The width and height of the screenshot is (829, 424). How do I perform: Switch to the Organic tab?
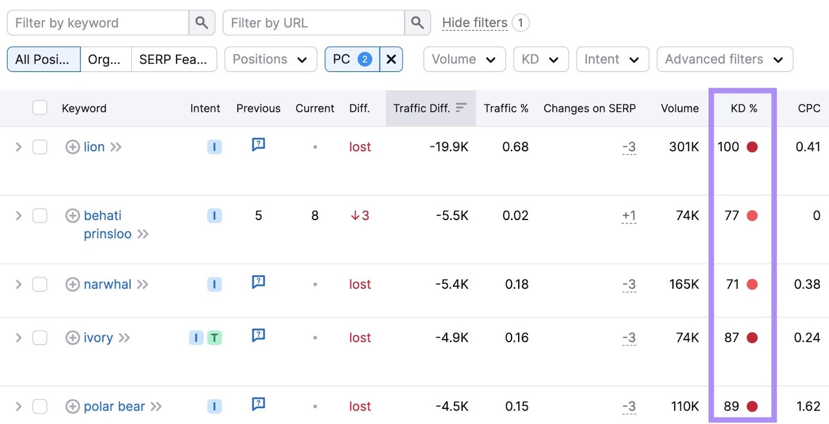click(106, 59)
